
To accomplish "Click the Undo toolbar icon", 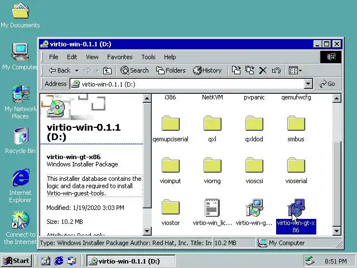I will coord(276,70).
